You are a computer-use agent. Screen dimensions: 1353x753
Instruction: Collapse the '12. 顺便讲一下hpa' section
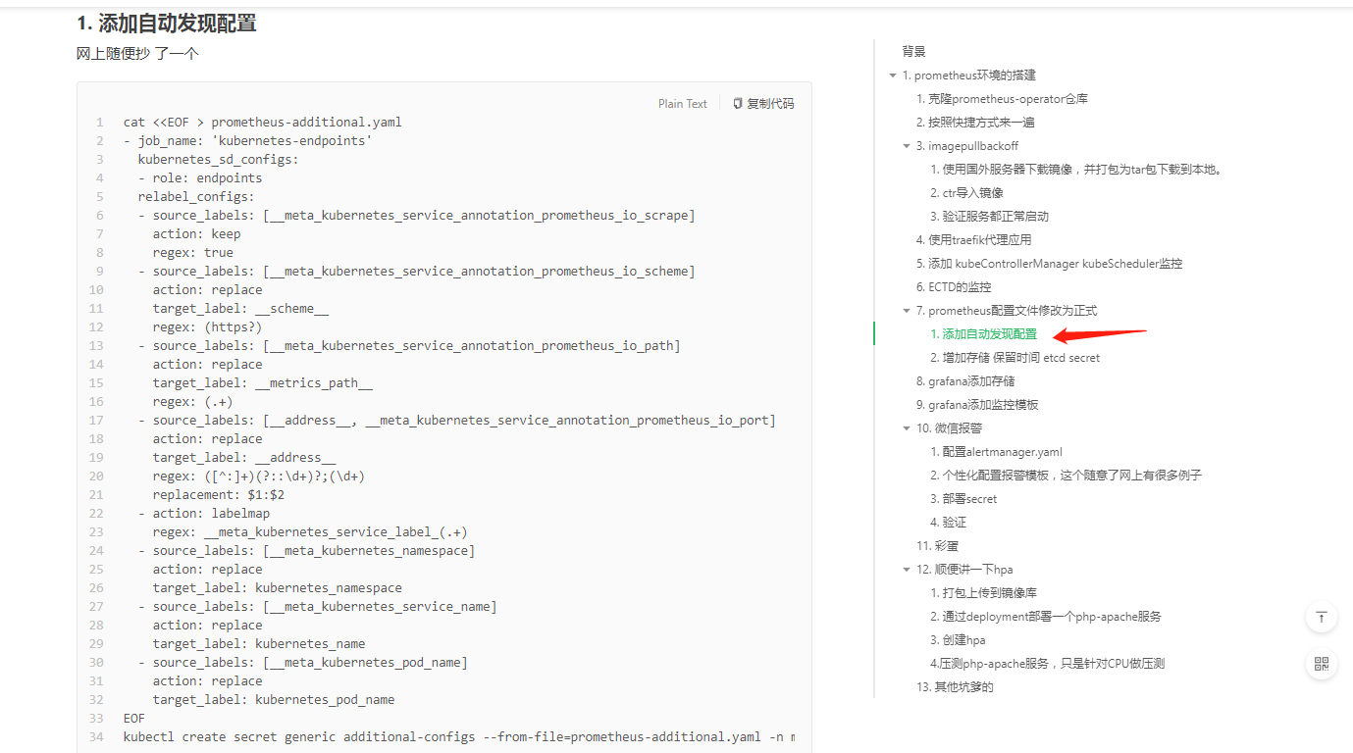click(x=907, y=570)
